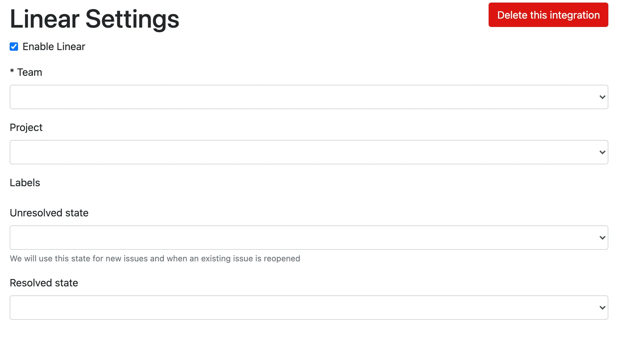Click the Resolved state label

[x=44, y=283]
